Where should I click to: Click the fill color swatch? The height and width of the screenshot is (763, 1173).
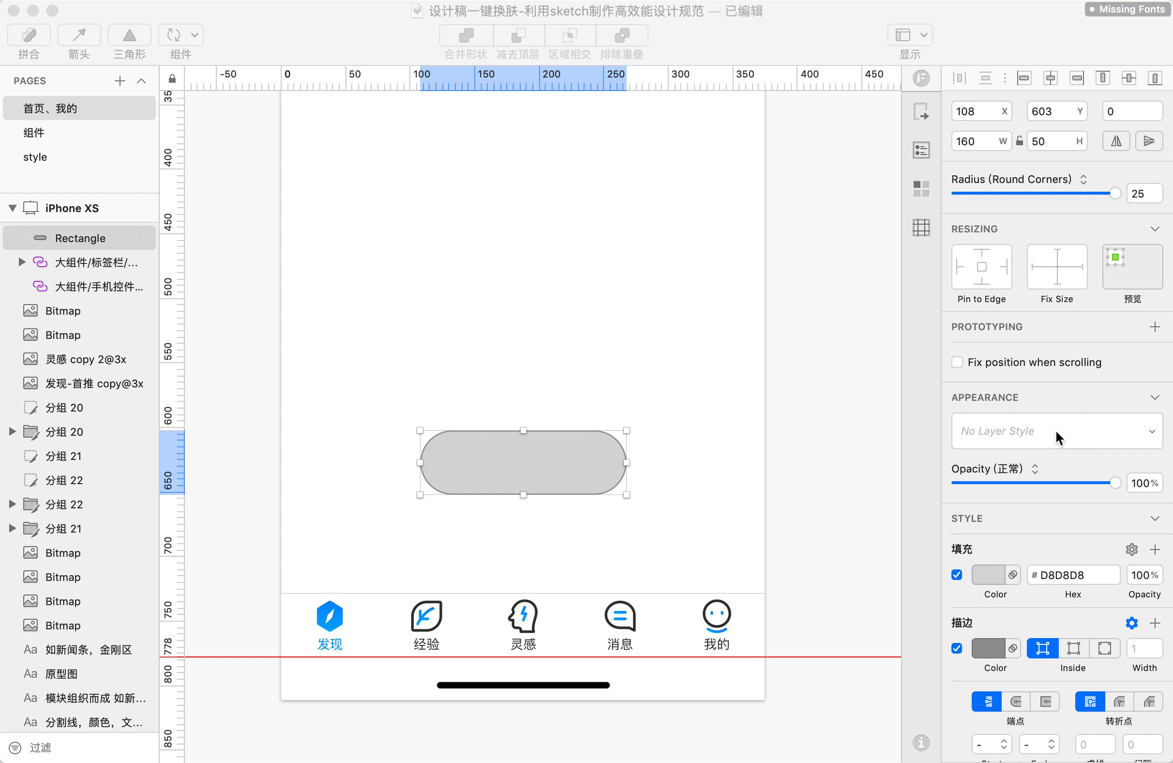coord(987,575)
